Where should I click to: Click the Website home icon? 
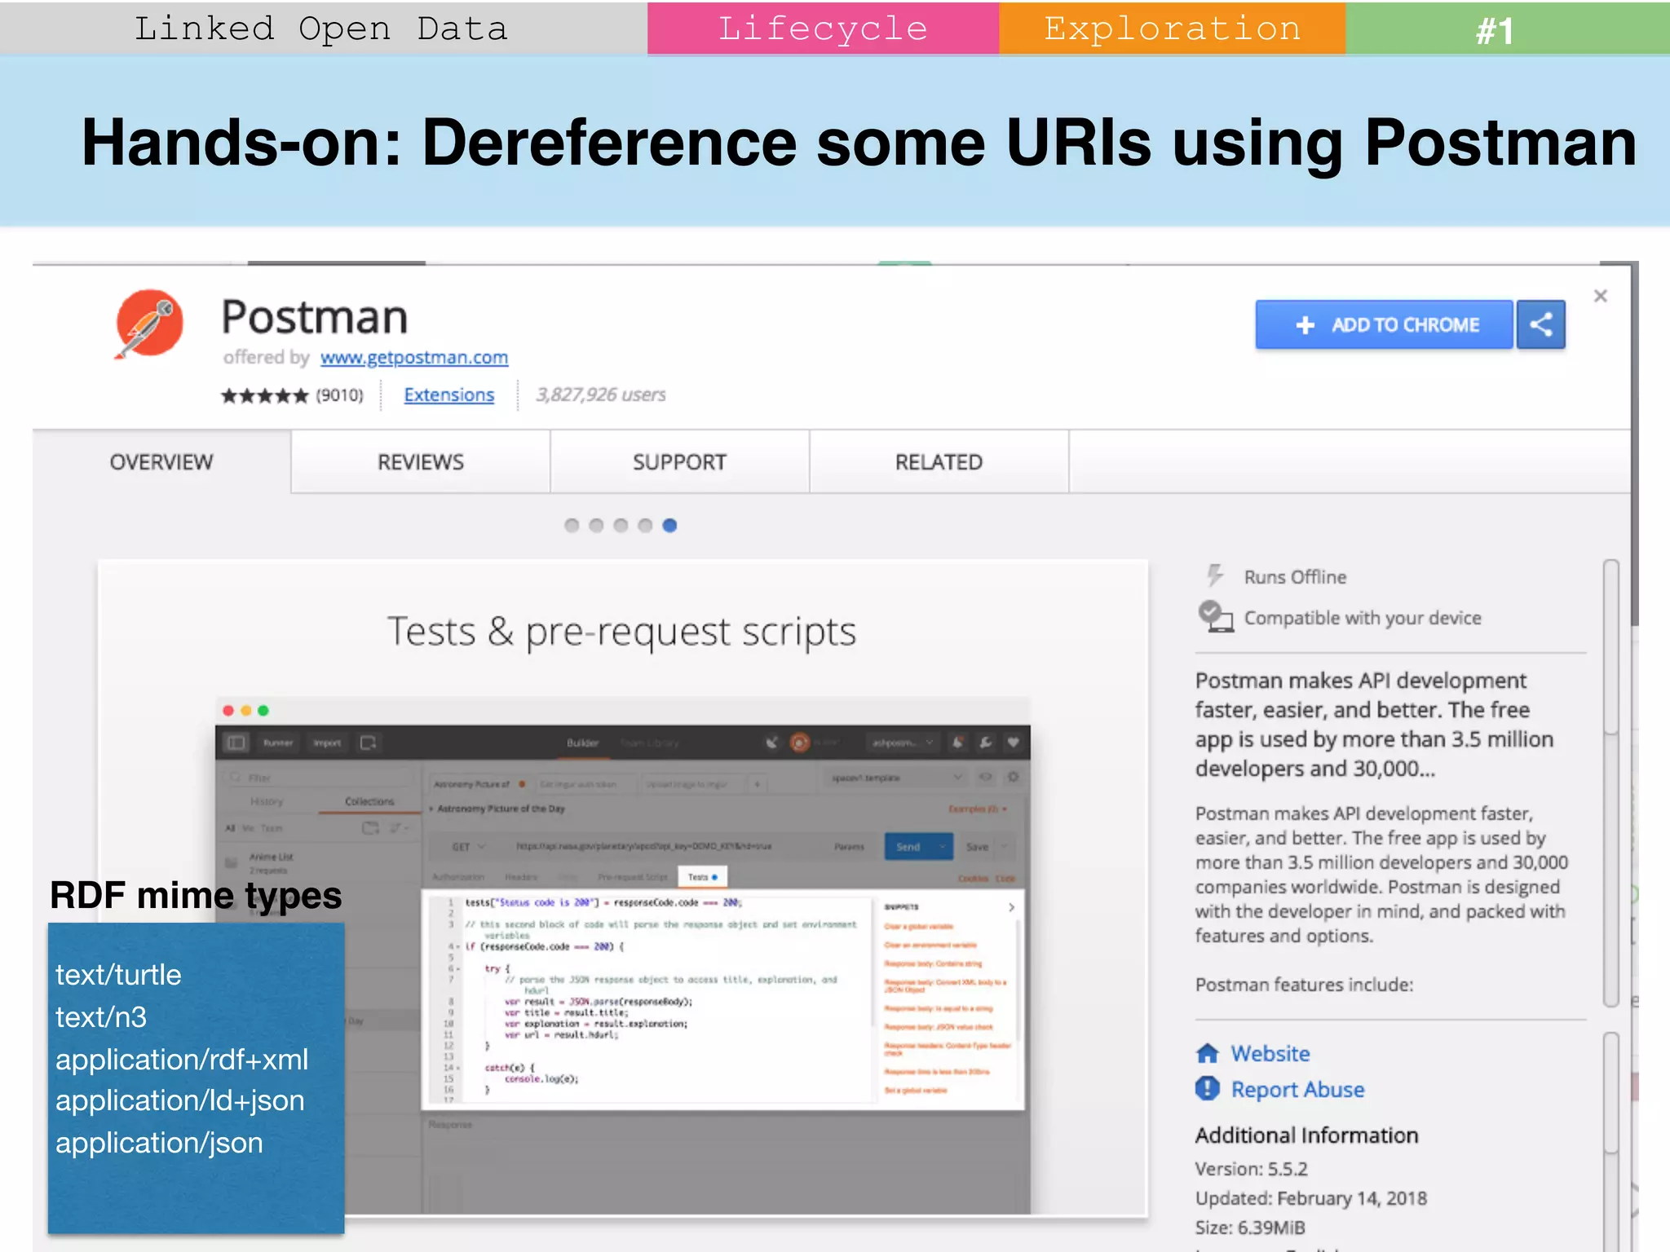tap(1208, 1053)
